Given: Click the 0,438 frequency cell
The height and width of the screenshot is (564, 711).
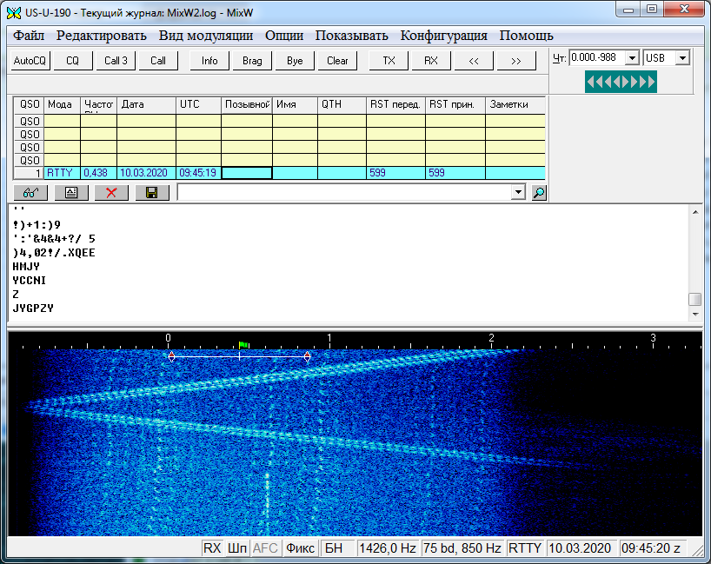Looking at the screenshot, I should click(98, 173).
